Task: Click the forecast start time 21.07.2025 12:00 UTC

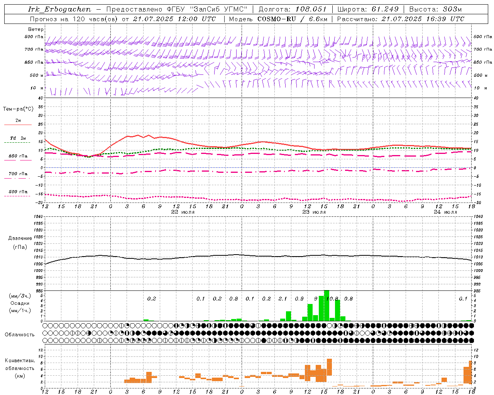Action: (174, 19)
